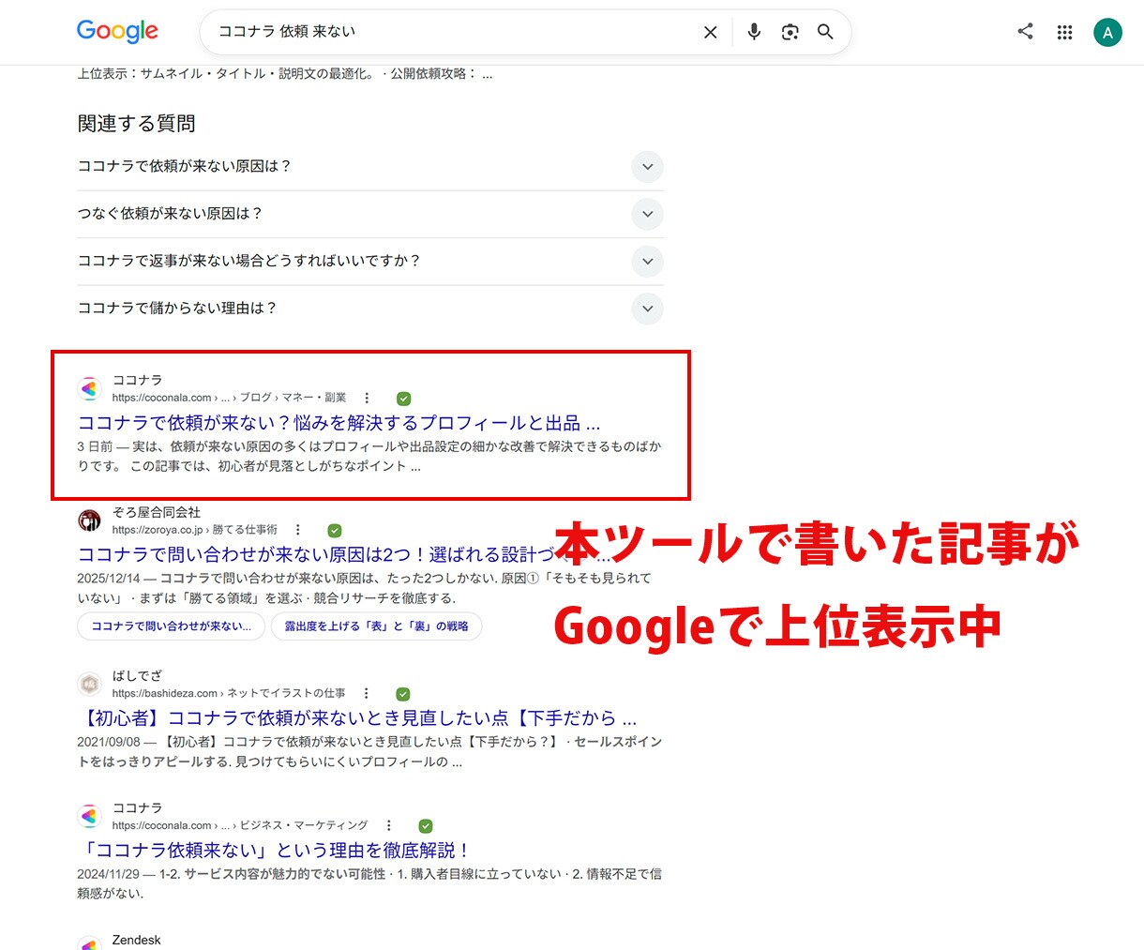Submit search with magnifier icon
The width and height of the screenshot is (1144, 950).
pos(825,32)
